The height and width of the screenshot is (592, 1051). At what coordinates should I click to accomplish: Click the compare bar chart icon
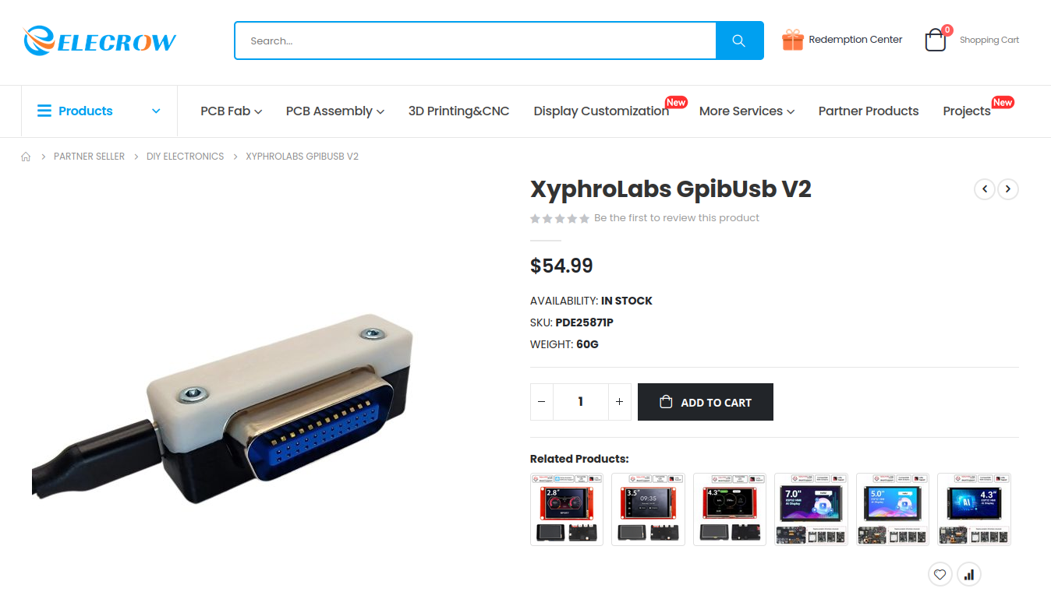pyautogui.click(x=969, y=575)
